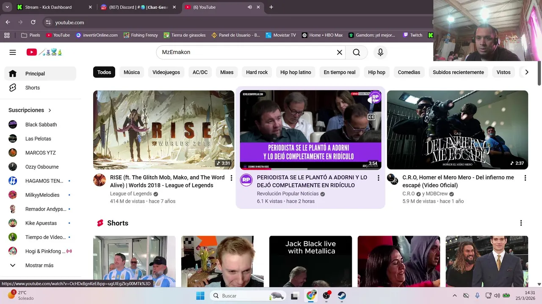Select the En tiempo real chip
Viewport: 542px width, 304px height.
pyautogui.click(x=340, y=72)
